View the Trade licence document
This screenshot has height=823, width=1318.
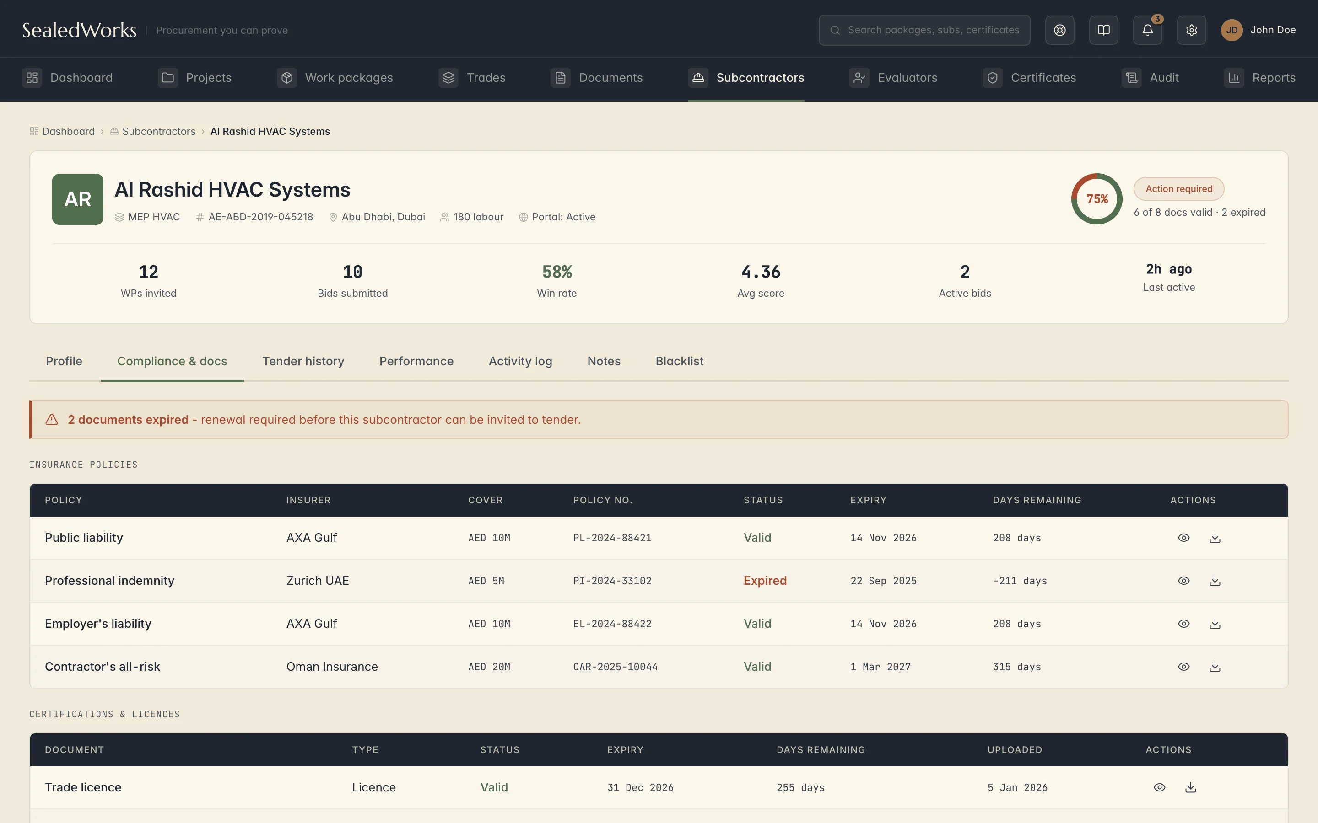1160,788
